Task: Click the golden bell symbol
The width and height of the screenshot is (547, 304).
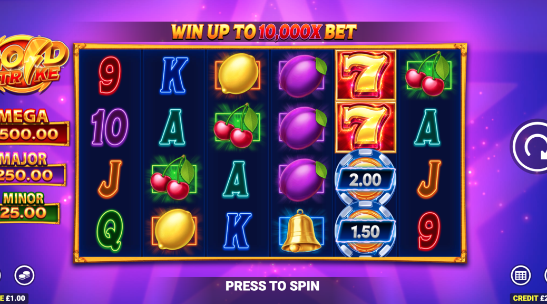Action: [x=301, y=231]
